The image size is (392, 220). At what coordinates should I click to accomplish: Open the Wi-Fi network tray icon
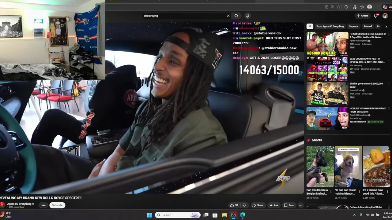[x=367, y=215]
